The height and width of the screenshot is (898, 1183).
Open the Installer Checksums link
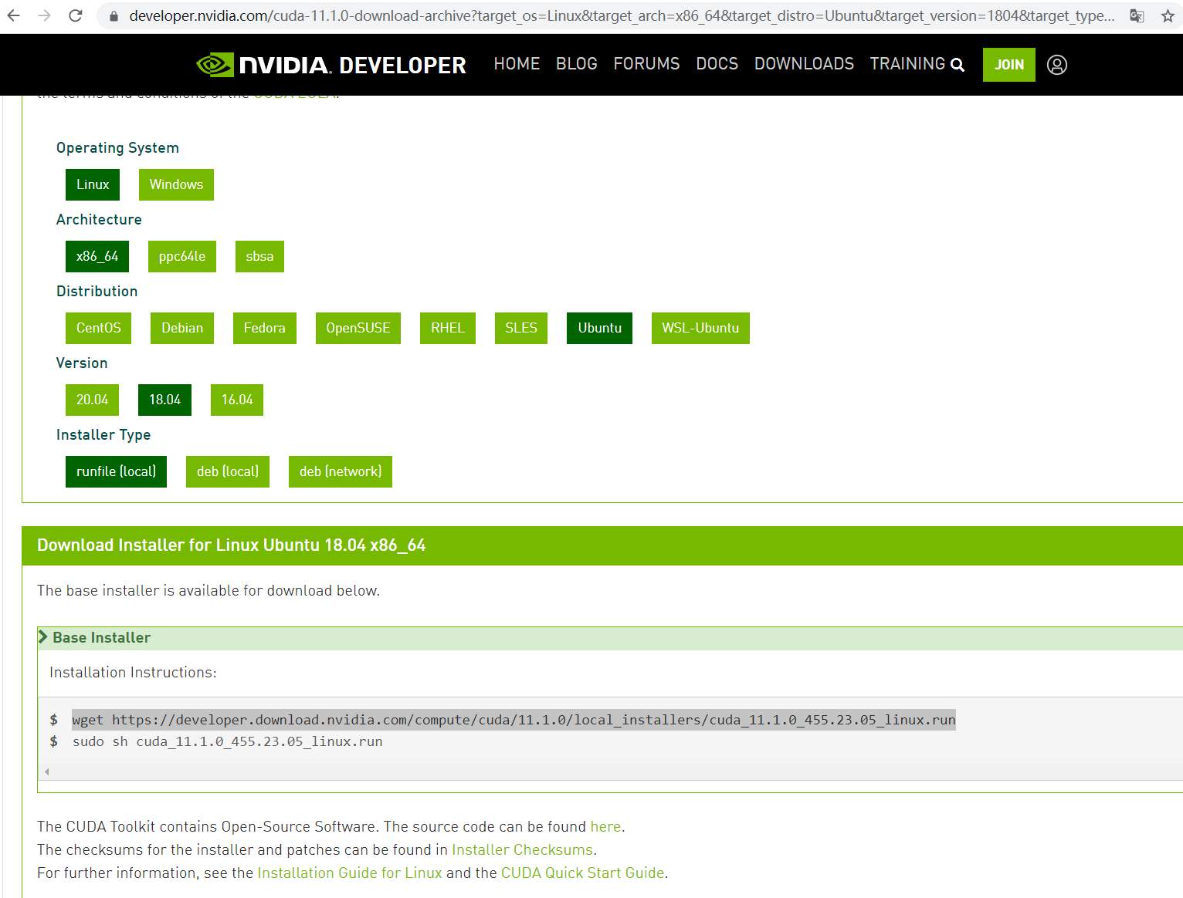click(522, 849)
